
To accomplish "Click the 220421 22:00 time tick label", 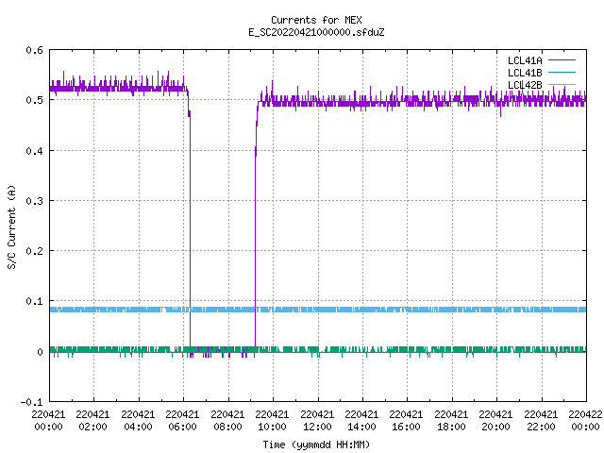I will click(541, 421).
